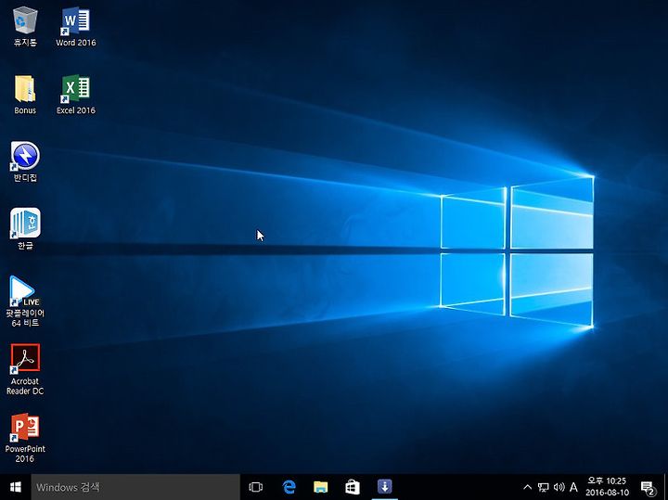Select the PotPlayer 64-bit (팟플레이어) shortcut
This screenshot has width=668, height=500.
(25, 301)
